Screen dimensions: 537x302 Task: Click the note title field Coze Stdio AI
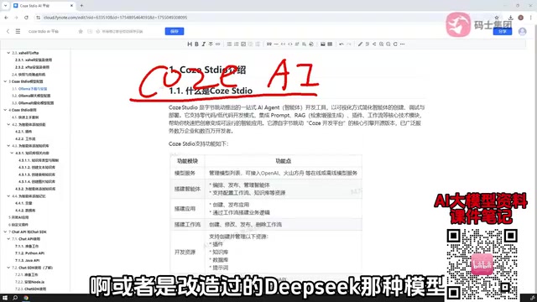click(44, 31)
